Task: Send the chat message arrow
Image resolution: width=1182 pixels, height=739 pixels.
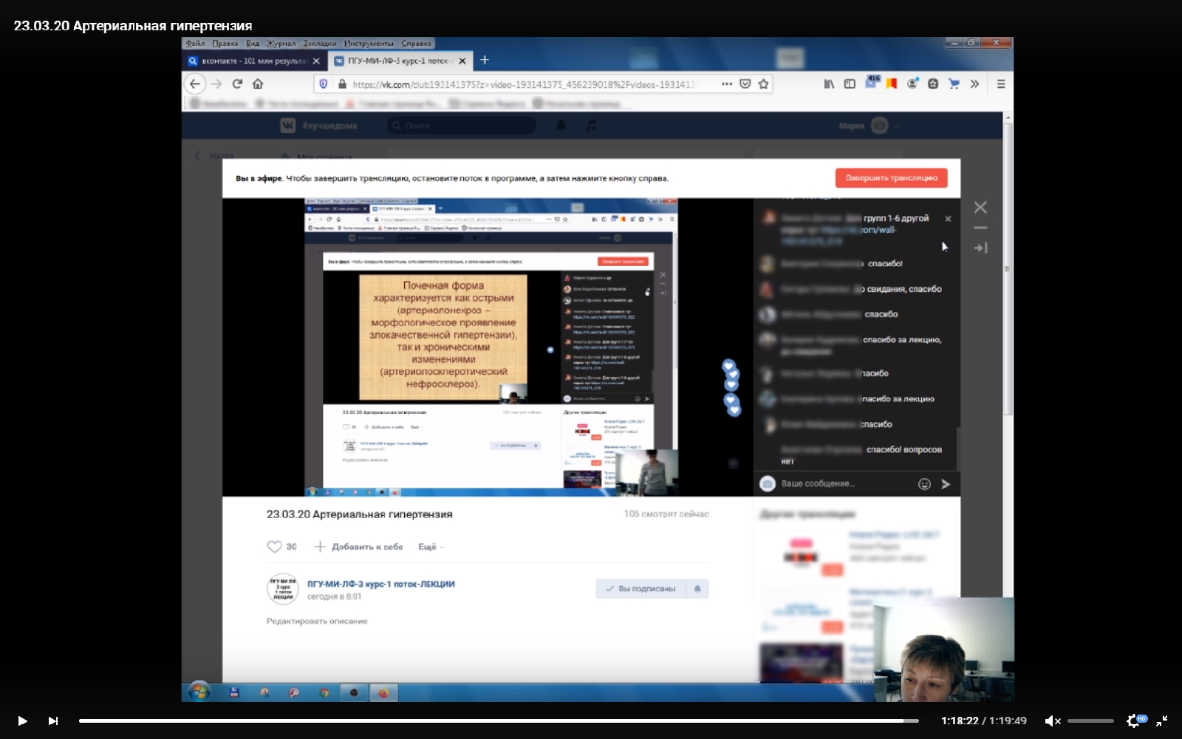Action: 946,484
